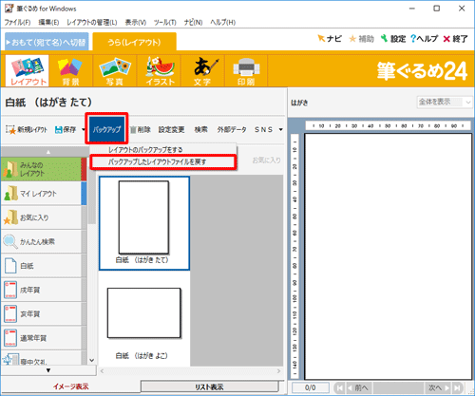
Task: Choose レイアウトのバックアップをする
Action: tap(163, 149)
